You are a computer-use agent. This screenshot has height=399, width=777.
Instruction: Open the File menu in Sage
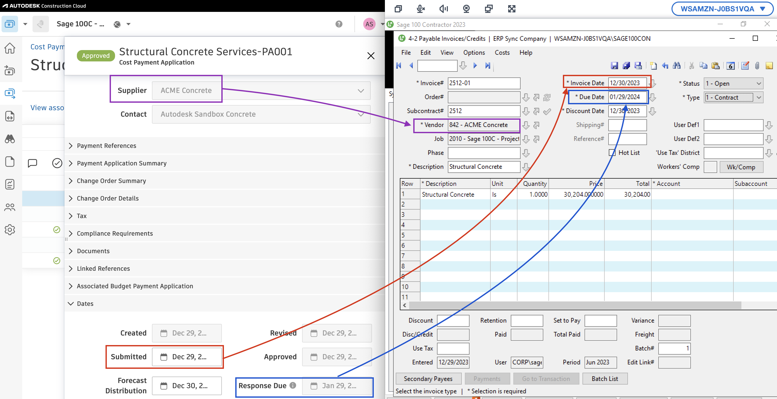(x=406, y=52)
